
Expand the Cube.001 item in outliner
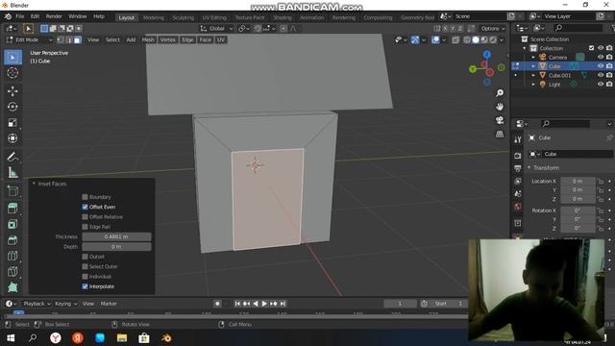[533, 75]
